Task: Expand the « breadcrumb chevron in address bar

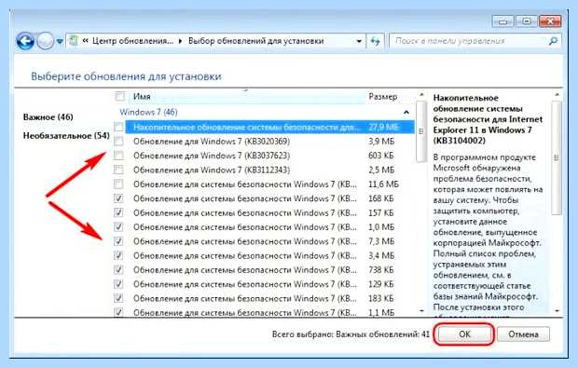Action: (x=85, y=41)
